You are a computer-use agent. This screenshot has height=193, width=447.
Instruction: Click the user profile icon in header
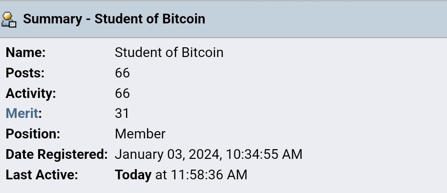coord(9,19)
